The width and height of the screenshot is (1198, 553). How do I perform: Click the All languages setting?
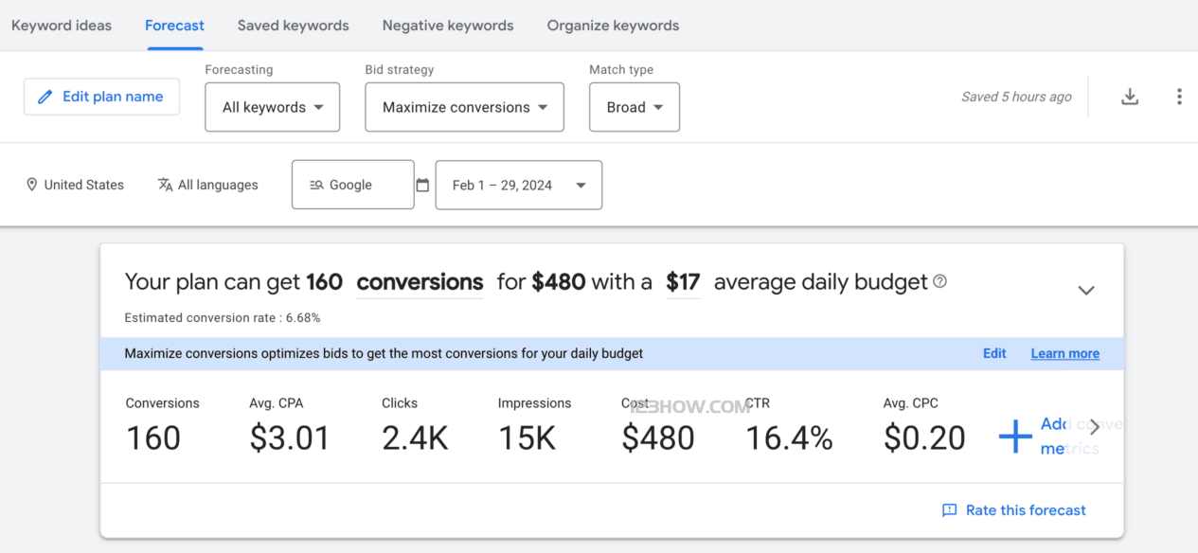207,185
